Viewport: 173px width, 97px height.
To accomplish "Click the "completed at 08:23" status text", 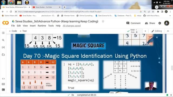I will [86, 95].
